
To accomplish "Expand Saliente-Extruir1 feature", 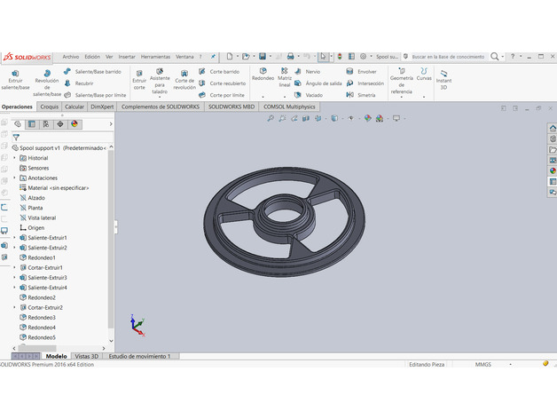I will click(x=14, y=237).
